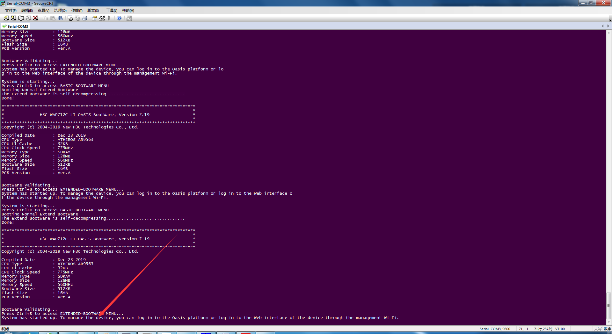612x334 pixels.
Task: Click the first 'BootWare Validating...' line
Action: coord(29,61)
